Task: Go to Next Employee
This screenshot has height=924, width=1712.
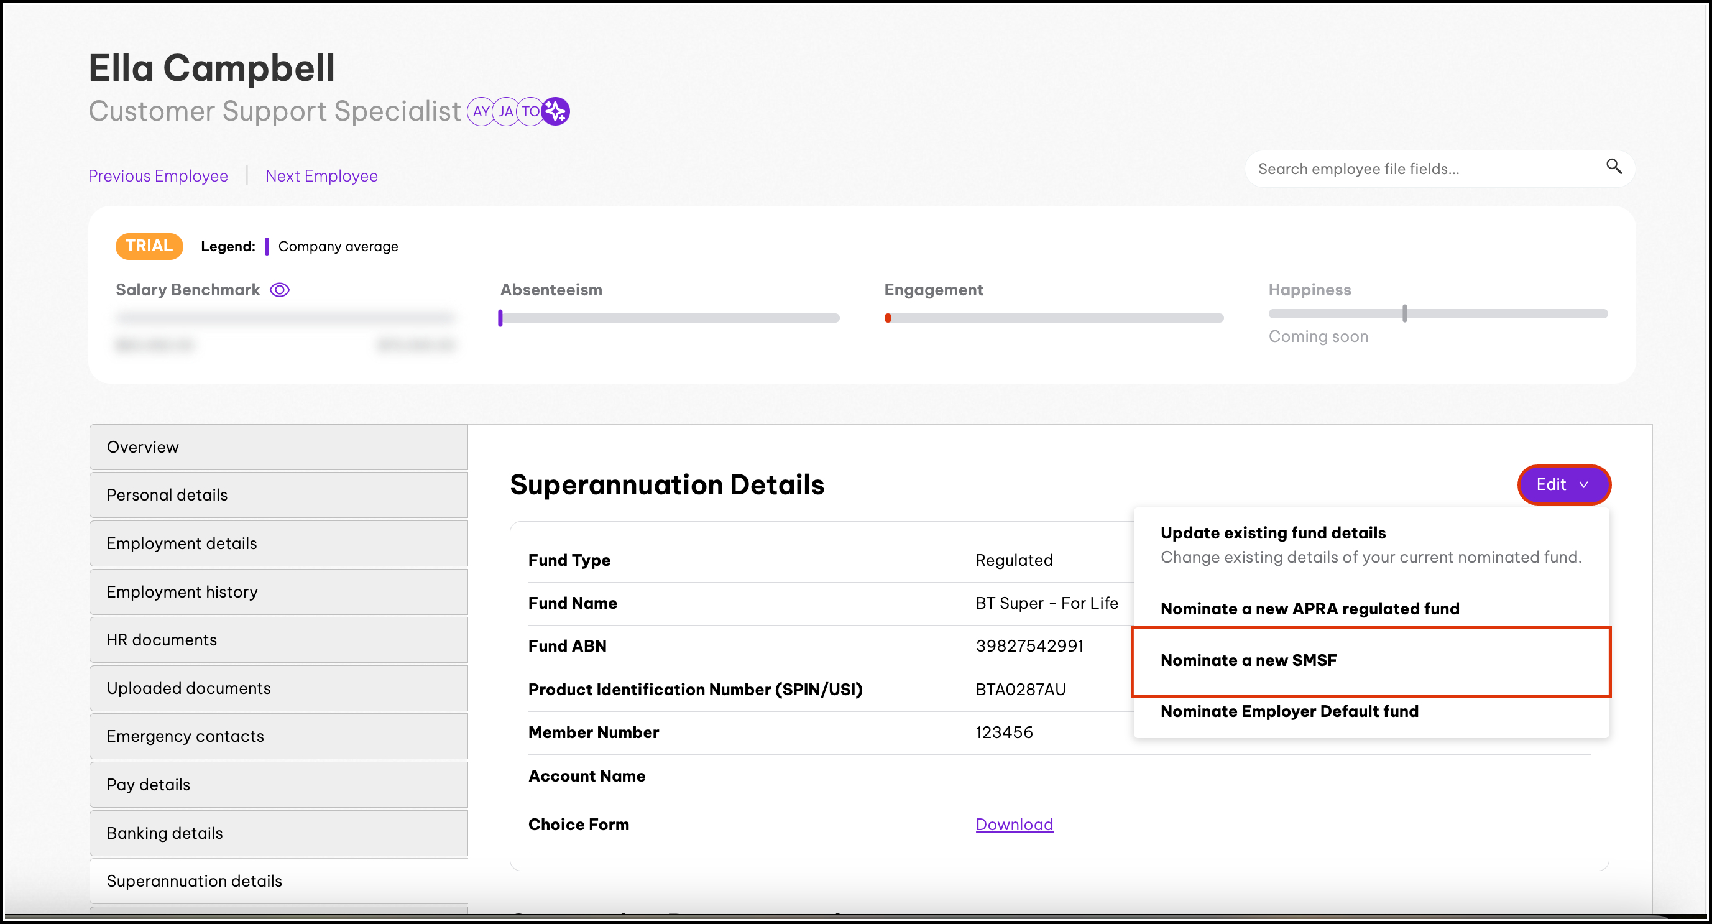Action: coord(321,176)
